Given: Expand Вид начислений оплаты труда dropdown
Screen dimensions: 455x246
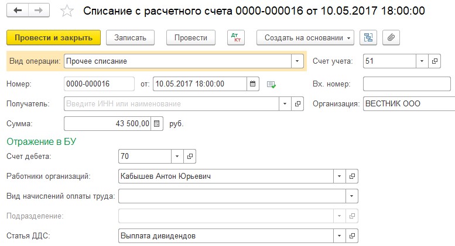Looking at the screenshot, I should pos(351,196).
